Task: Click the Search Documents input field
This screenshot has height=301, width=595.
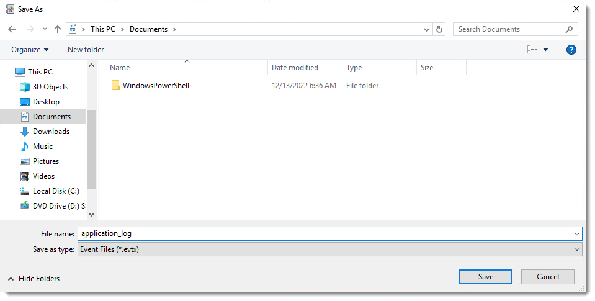Action: 509,29
